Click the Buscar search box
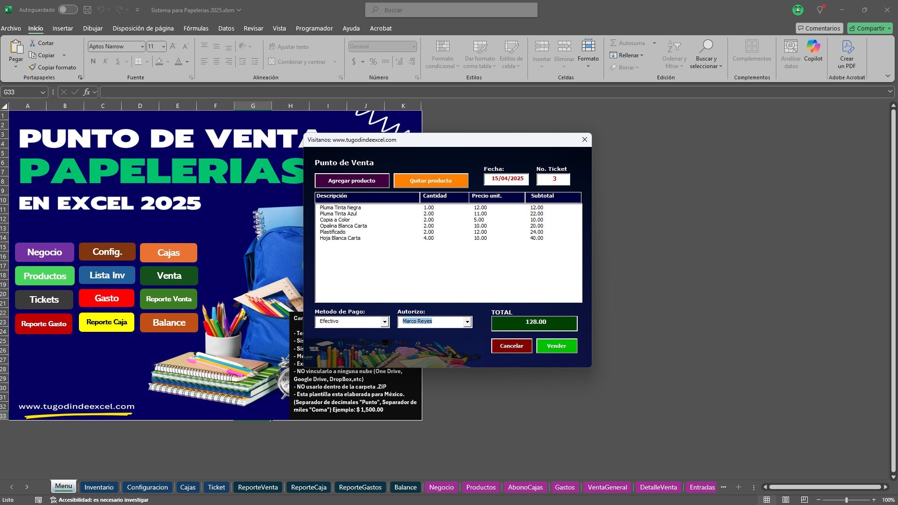The image size is (898, 505). 451,10
